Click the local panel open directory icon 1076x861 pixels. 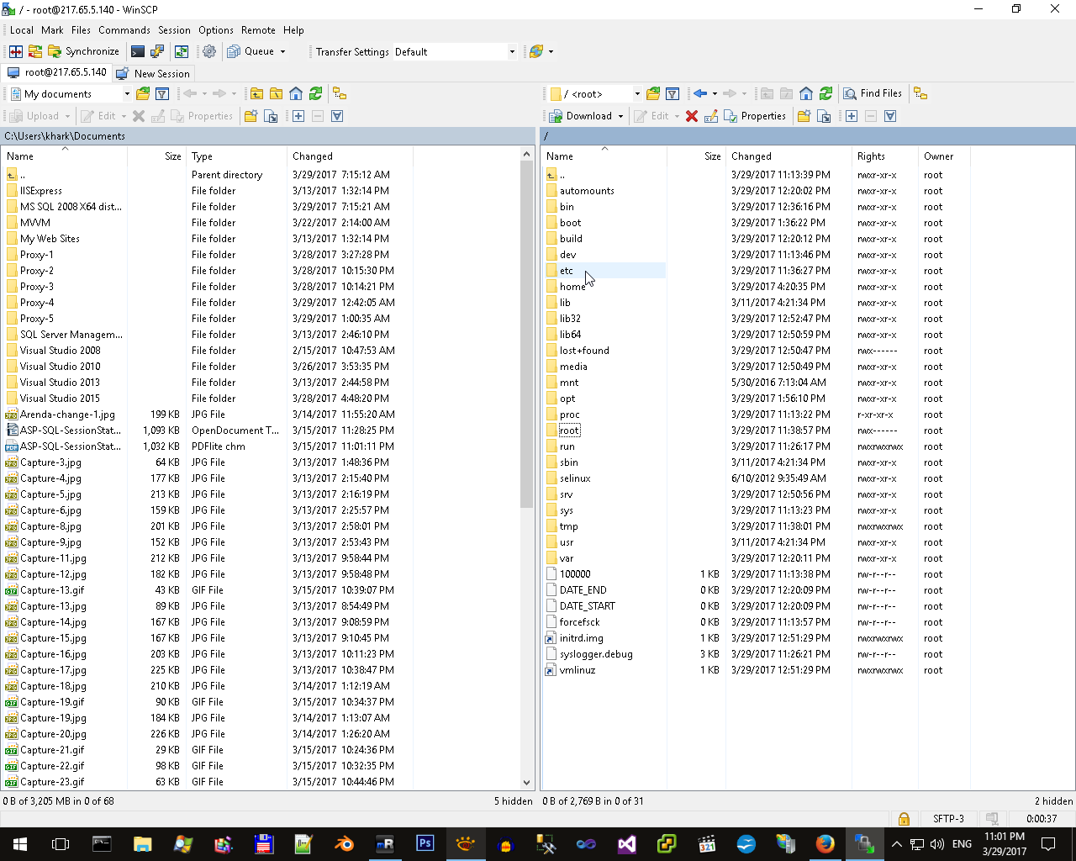tap(143, 94)
